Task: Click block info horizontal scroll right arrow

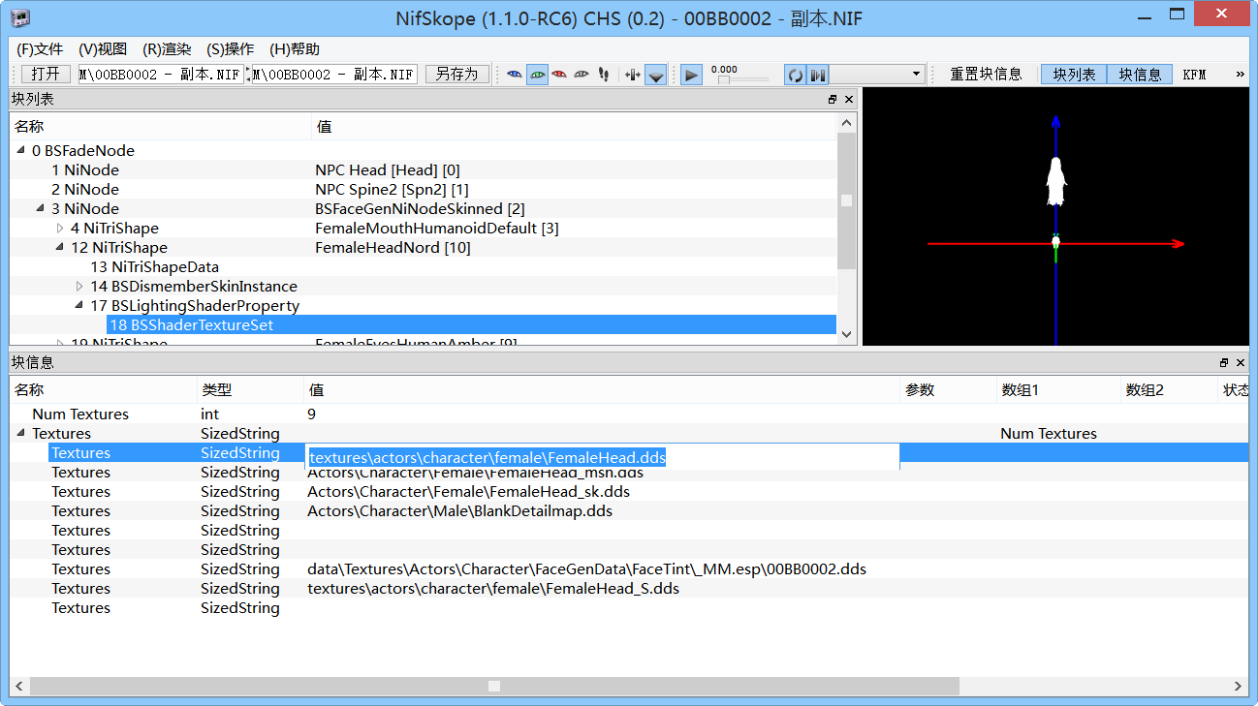Action: point(1239,686)
